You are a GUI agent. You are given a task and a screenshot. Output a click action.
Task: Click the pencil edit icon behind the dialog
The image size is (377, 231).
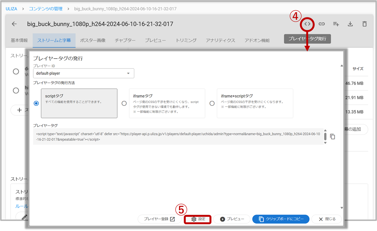coord(24,217)
